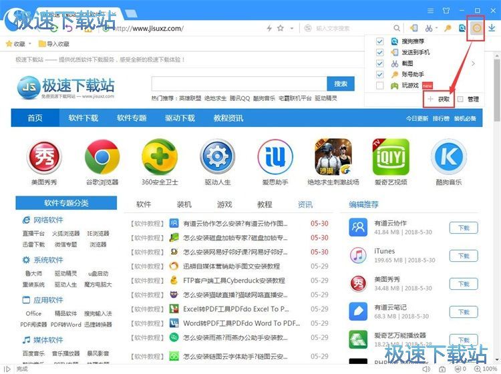This screenshot has width=501, height=374.
Task: Expand the 收藏 favorites dropdown arrow
Action: pos(30,44)
